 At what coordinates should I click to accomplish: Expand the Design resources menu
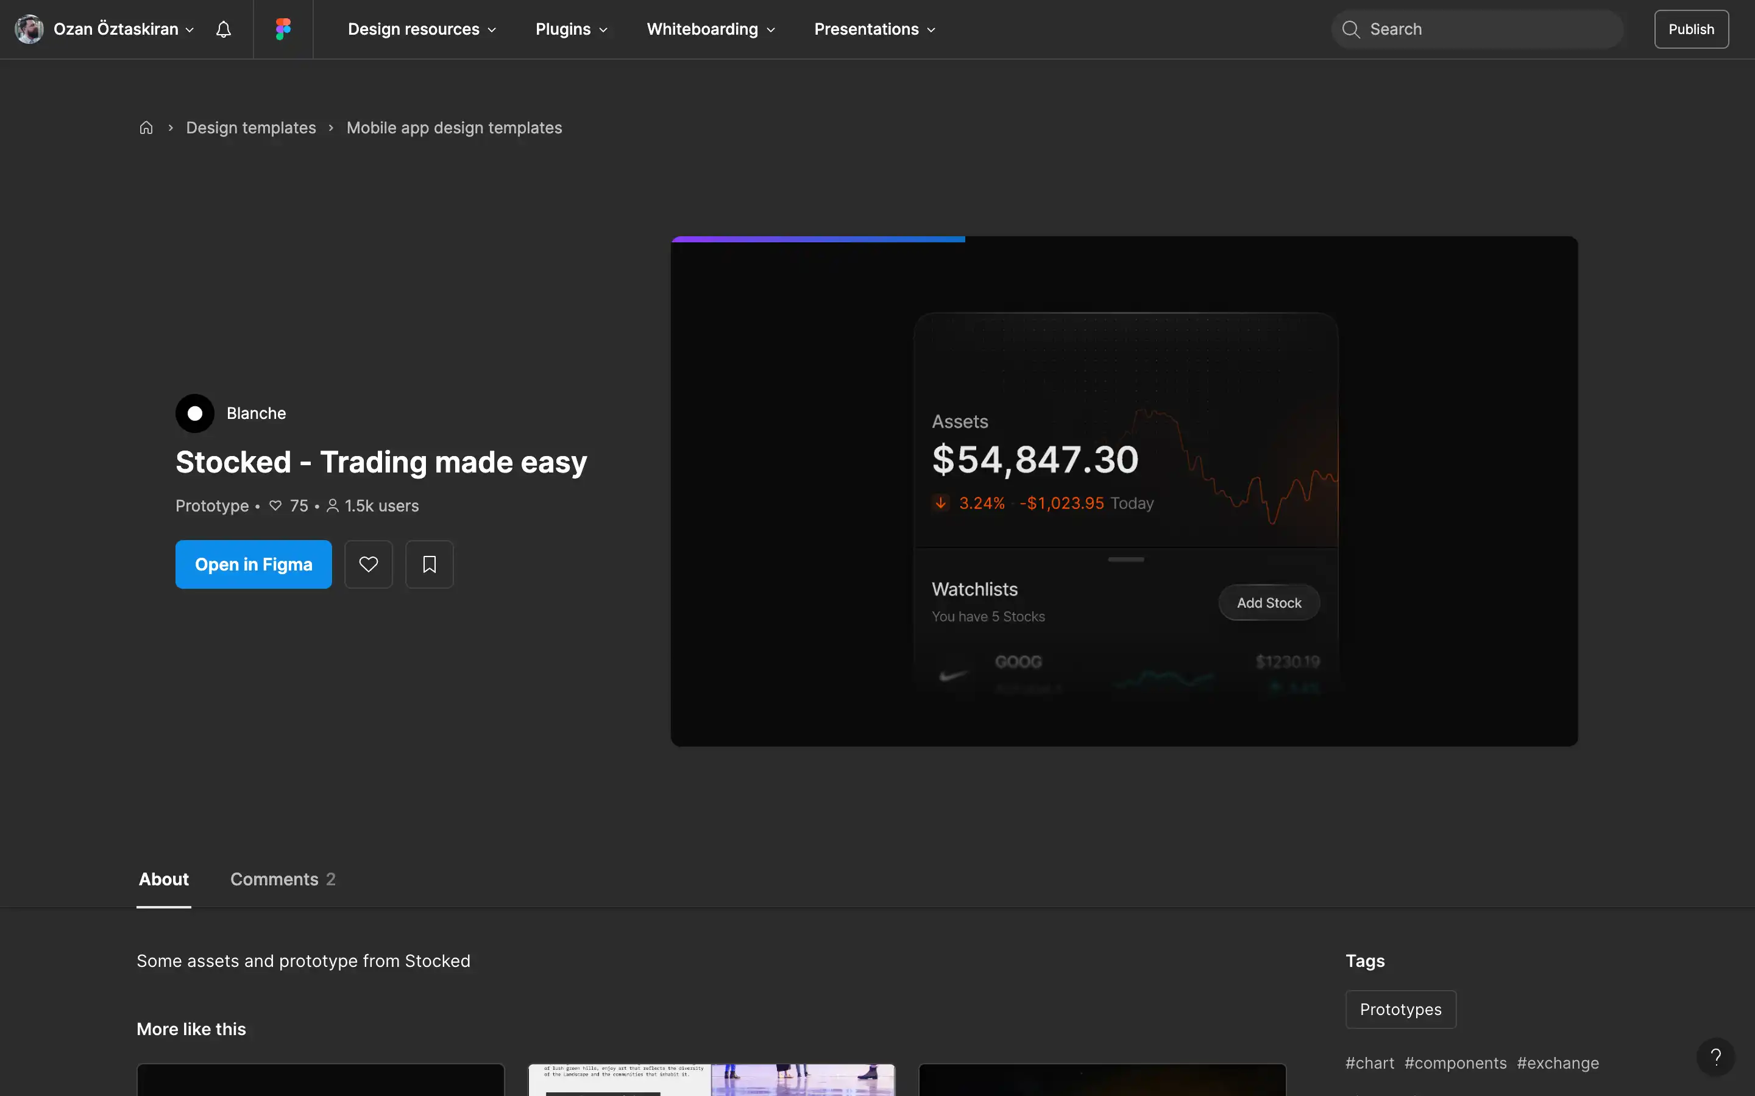point(422,29)
